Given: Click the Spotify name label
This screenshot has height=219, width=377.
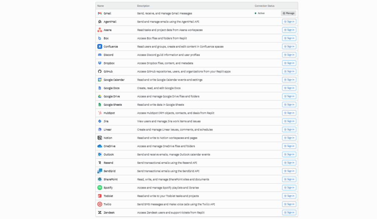Looking at the screenshot, I should click(x=108, y=188).
